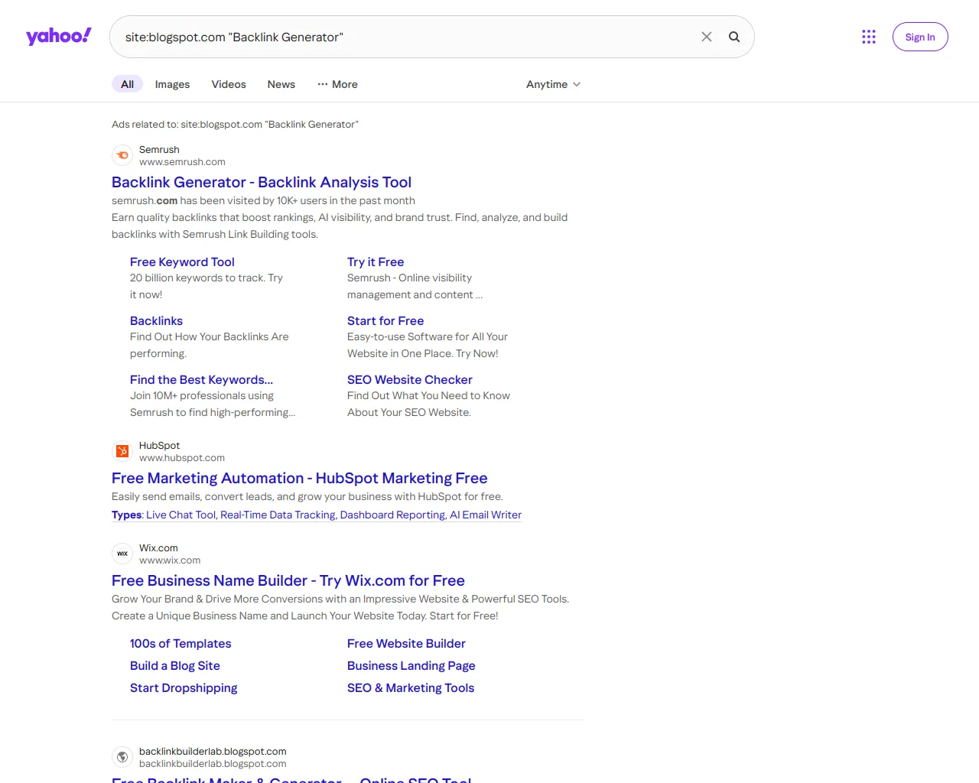Click the magnifying glass search icon
This screenshot has width=979, height=783.
(734, 37)
